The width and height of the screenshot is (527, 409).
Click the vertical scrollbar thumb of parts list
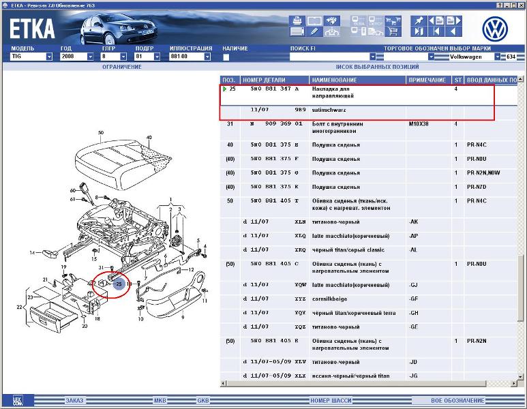[x=521, y=288]
